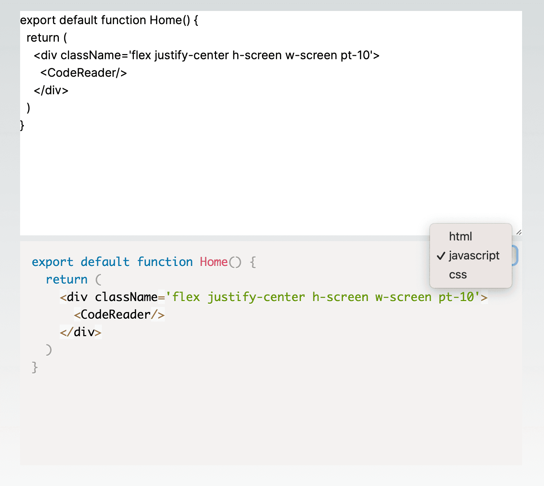Pick css from the language dropdown

tap(471, 274)
